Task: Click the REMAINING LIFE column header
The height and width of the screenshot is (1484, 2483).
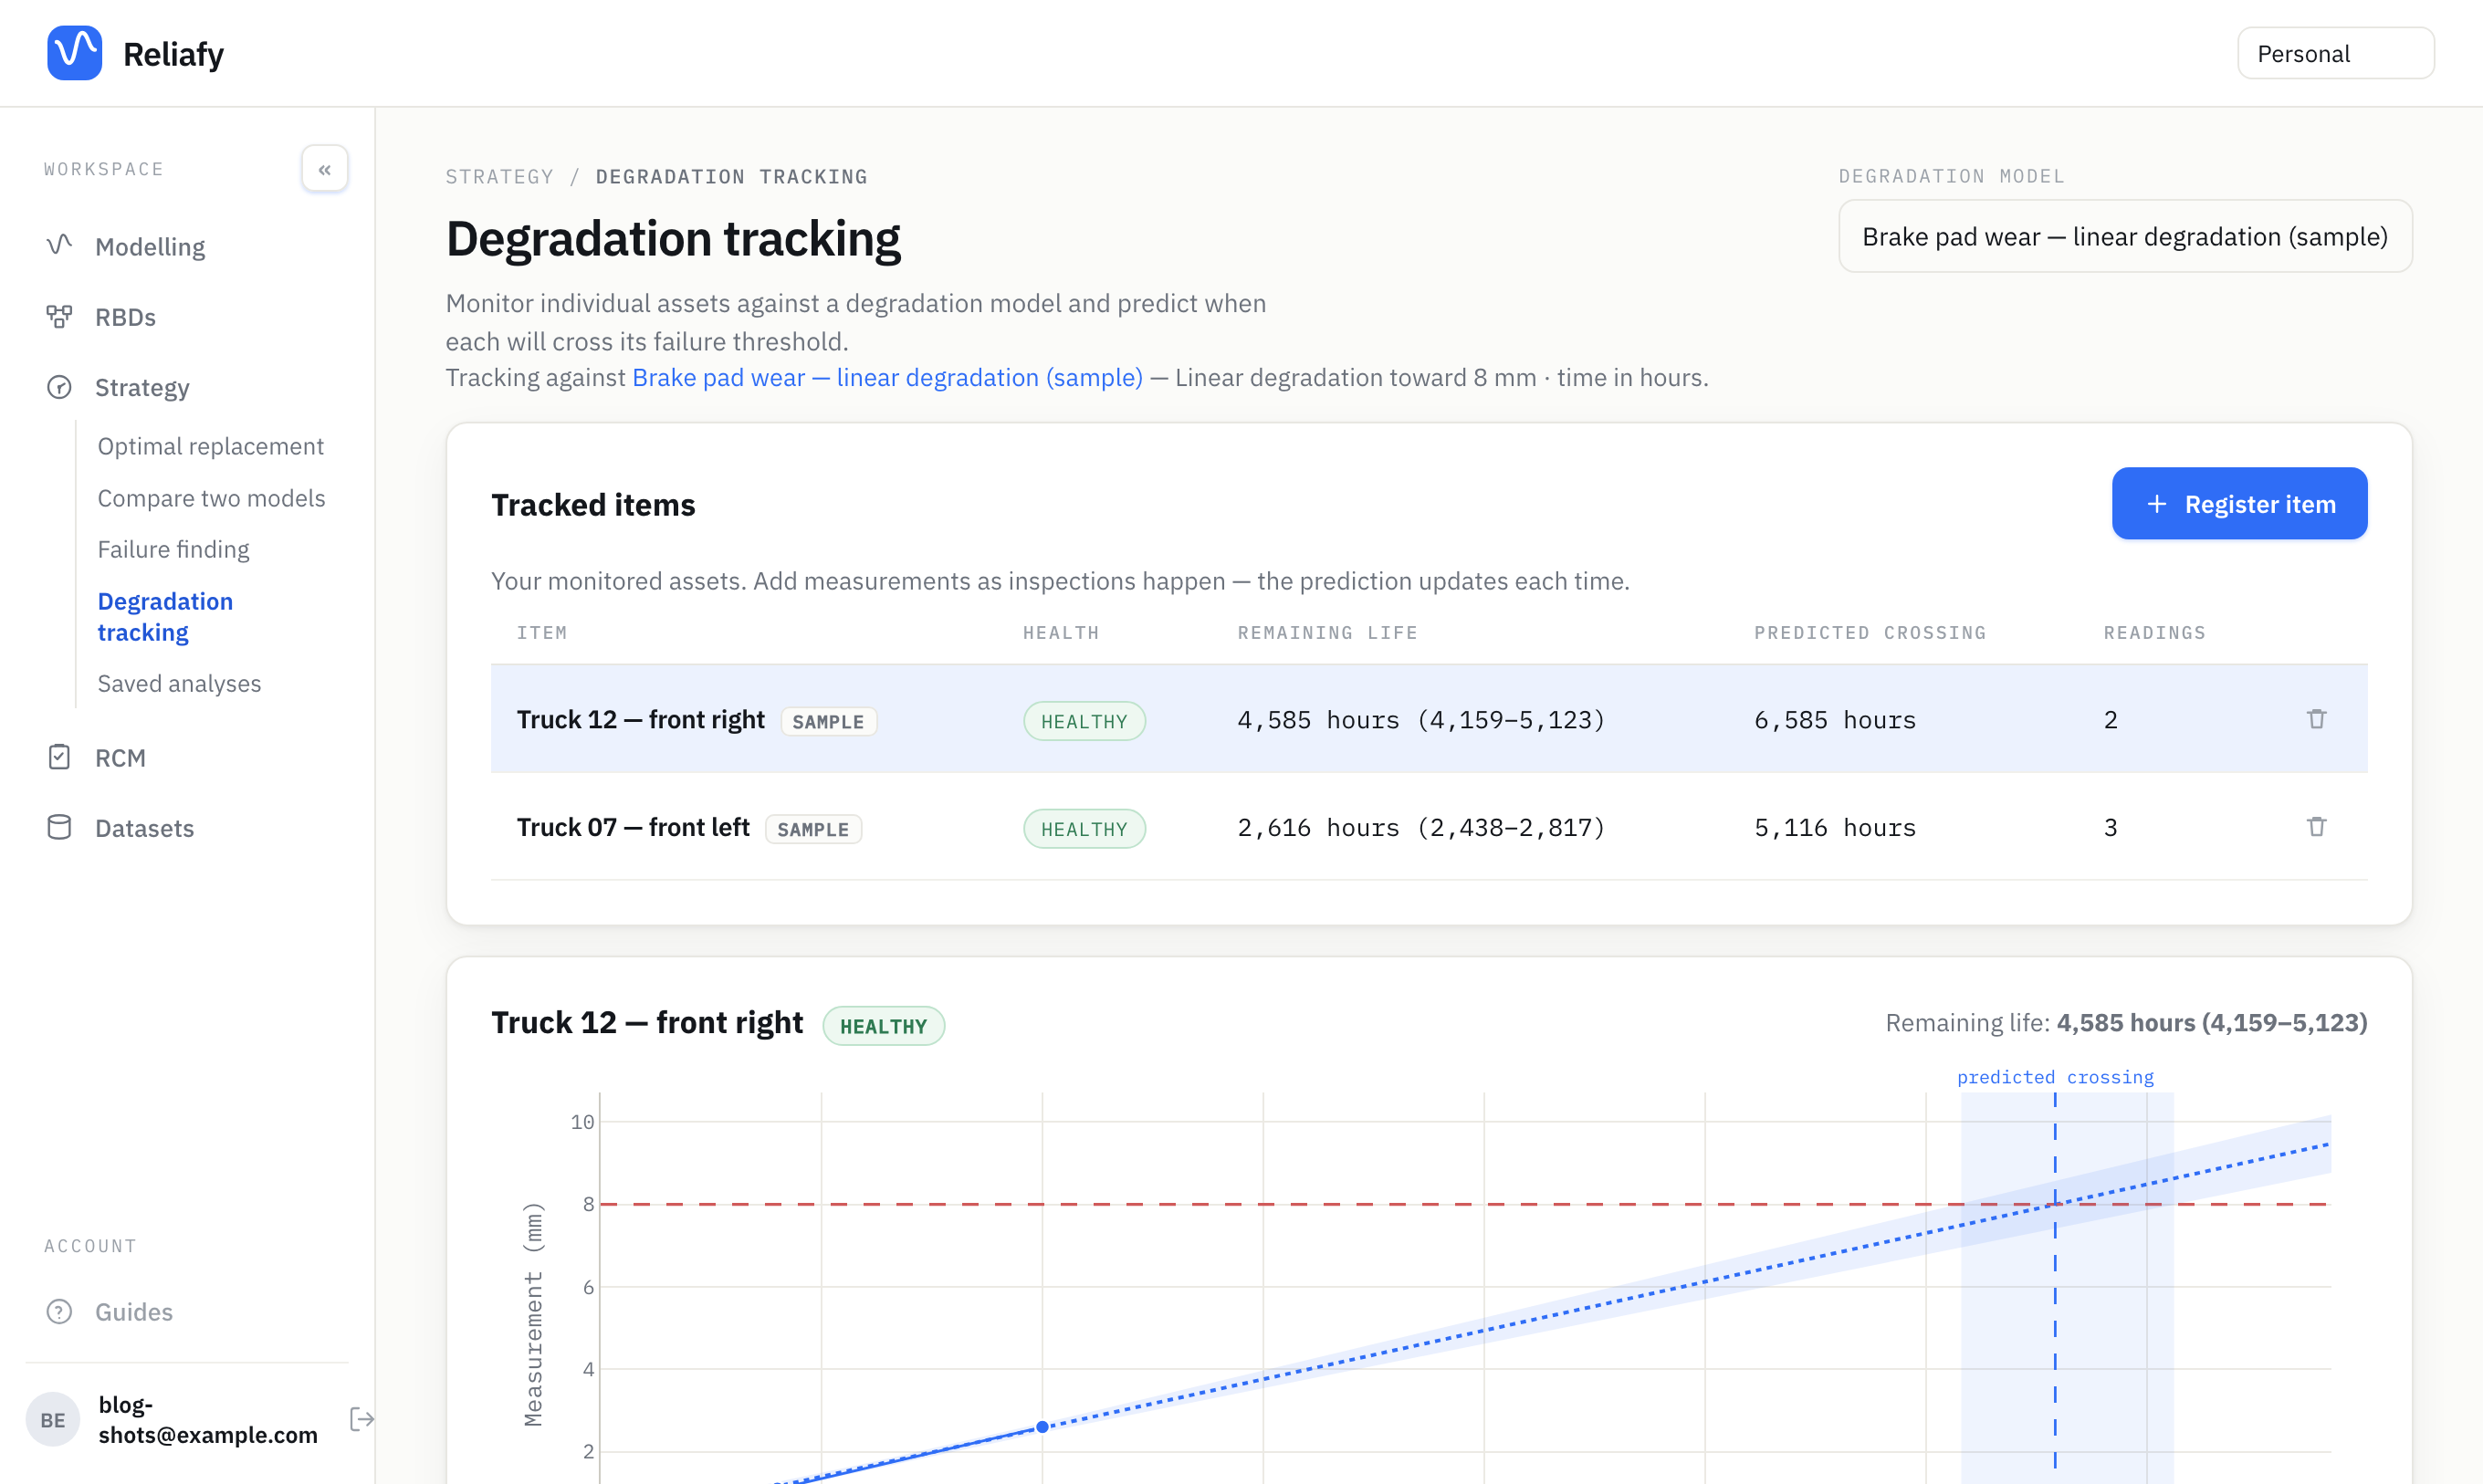Action: [1327, 633]
